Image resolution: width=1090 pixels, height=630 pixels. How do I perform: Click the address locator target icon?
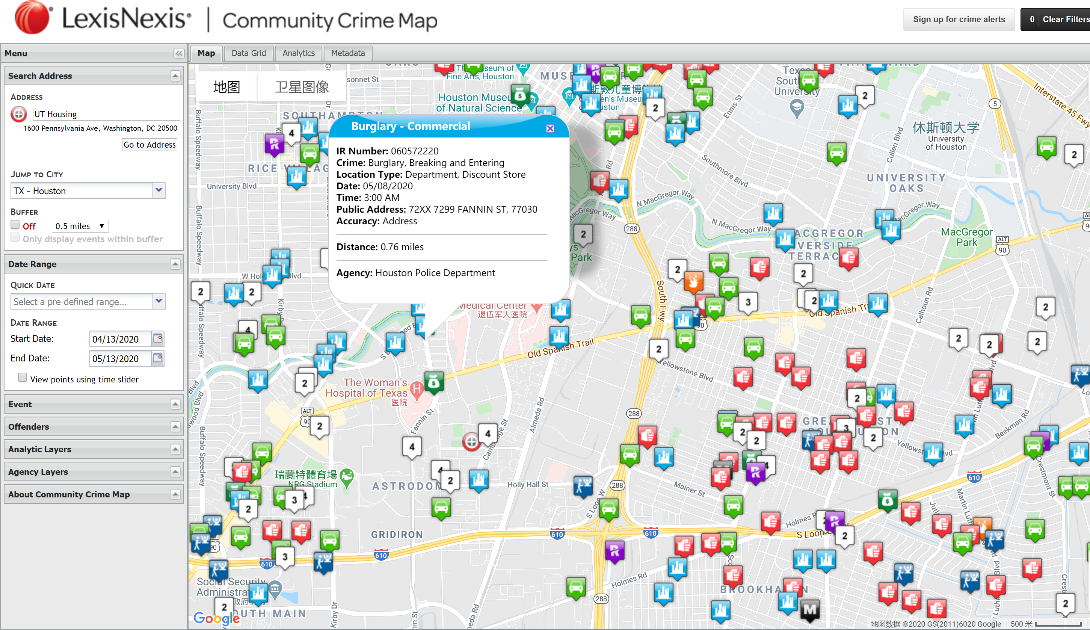point(19,114)
